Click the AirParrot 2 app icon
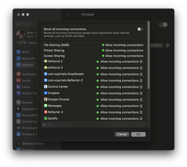 coord(46,61)
